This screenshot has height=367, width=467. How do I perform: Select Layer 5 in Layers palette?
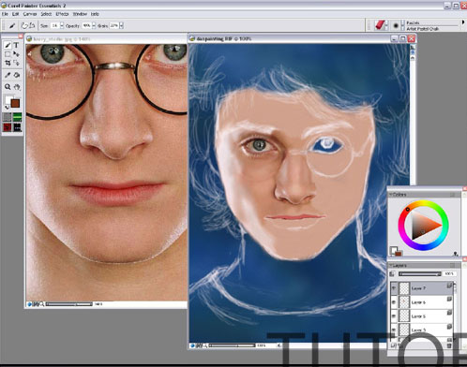pos(422,316)
